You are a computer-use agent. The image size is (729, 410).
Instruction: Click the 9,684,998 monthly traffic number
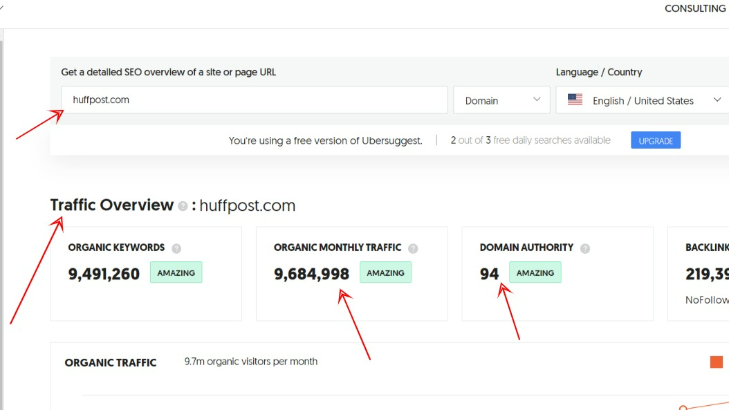[311, 274]
